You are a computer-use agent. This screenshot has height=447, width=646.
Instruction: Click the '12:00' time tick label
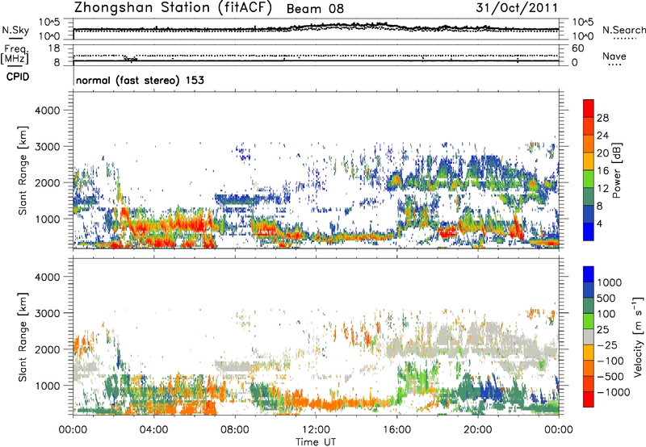(x=316, y=430)
